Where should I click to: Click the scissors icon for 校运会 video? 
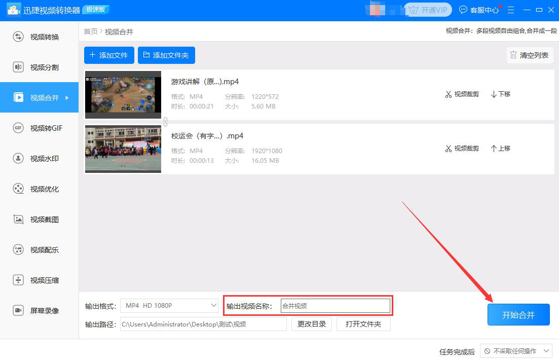pos(449,149)
